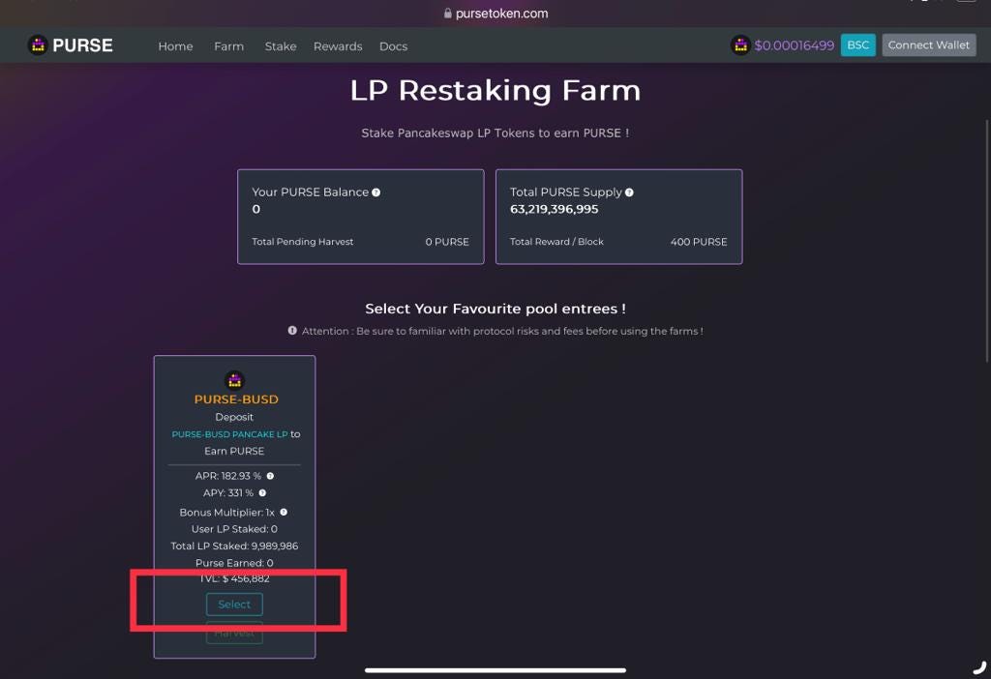Open the Stake page
The image size is (991, 679).
pyautogui.click(x=281, y=46)
